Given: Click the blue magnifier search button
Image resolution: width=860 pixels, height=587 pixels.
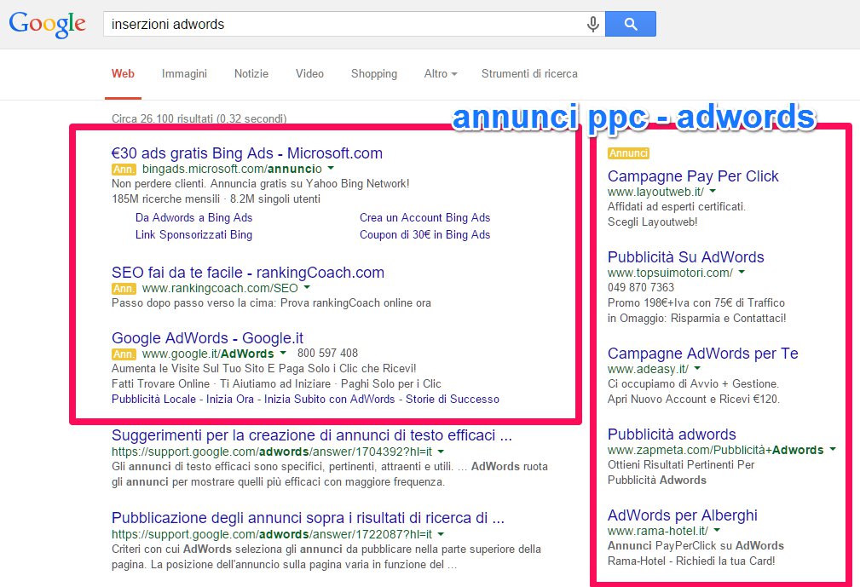Looking at the screenshot, I should [x=631, y=24].
